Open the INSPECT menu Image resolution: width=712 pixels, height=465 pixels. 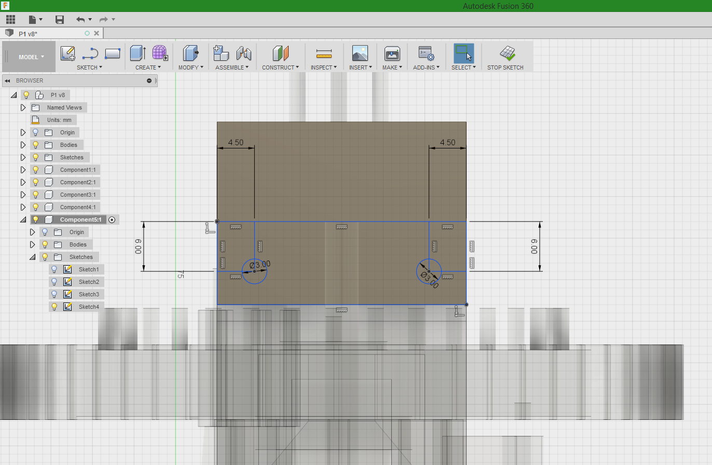coord(324,67)
